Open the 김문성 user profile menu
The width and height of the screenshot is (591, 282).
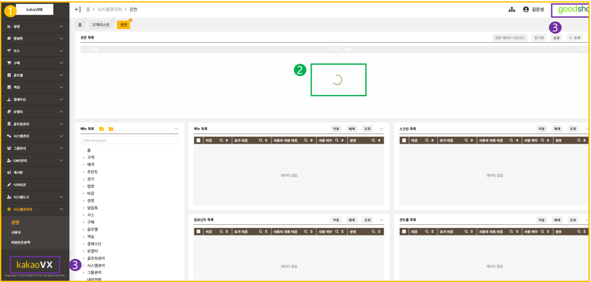coord(534,9)
